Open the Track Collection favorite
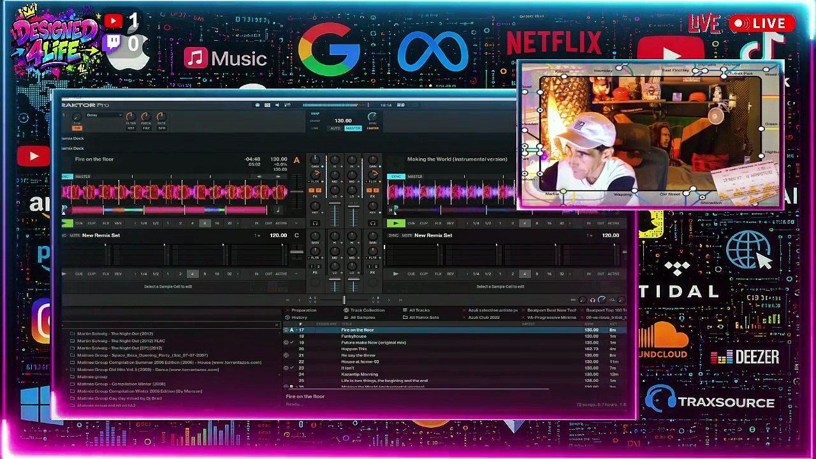816x459 pixels. [363, 310]
